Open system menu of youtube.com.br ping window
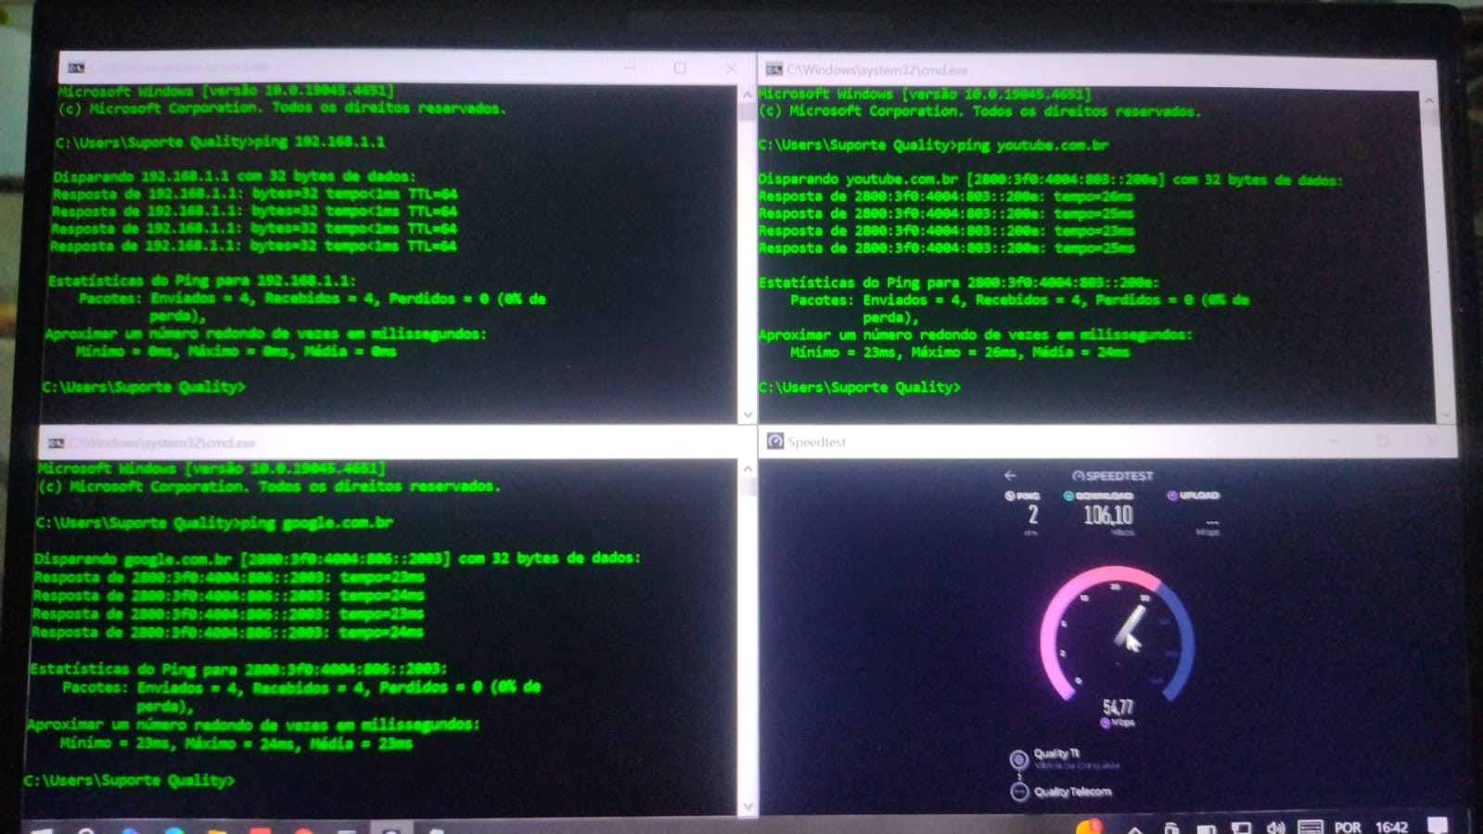This screenshot has width=1483, height=834. 773,70
